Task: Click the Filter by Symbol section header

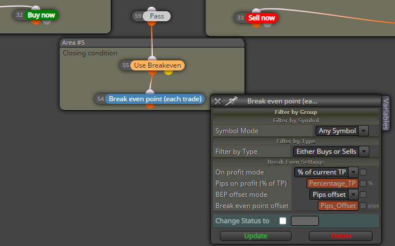Action: [x=296, y=121]
